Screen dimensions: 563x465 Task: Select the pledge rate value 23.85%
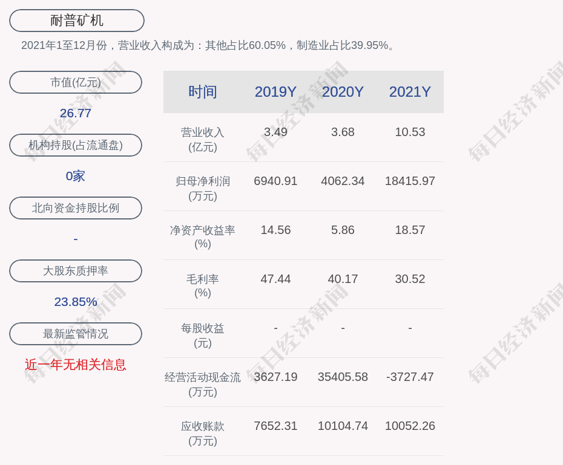coord(76,302)
